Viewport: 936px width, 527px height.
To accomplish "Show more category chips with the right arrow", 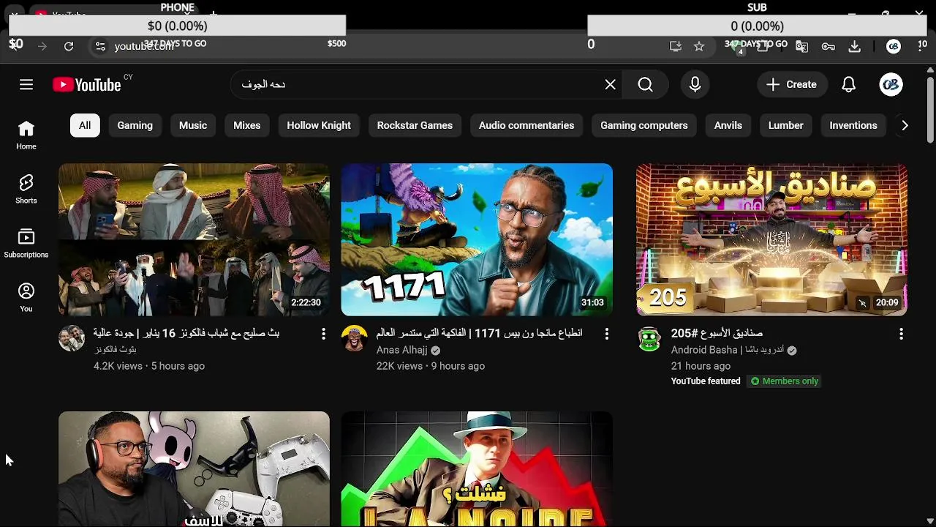I will pos(905,125).
